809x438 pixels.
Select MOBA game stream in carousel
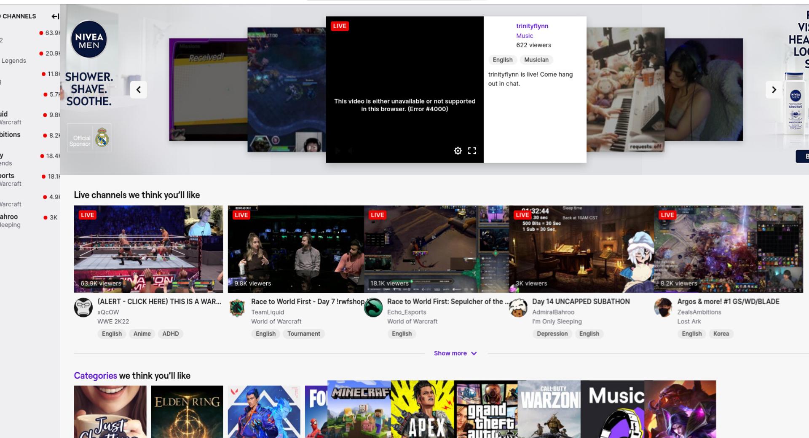pos(287,90)
